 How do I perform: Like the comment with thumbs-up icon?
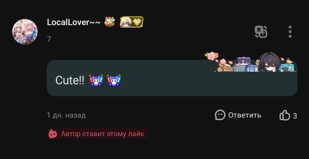point(285,115)
